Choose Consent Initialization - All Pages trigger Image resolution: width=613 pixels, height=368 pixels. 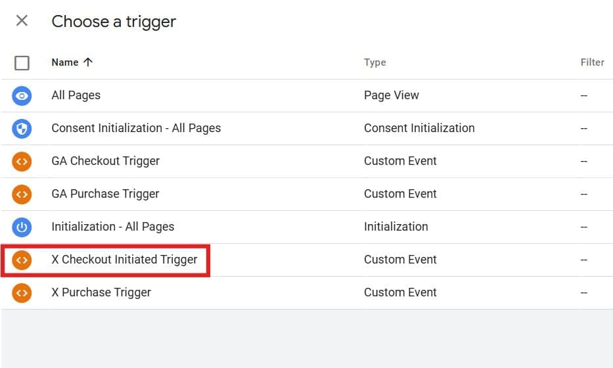point(136,128)
